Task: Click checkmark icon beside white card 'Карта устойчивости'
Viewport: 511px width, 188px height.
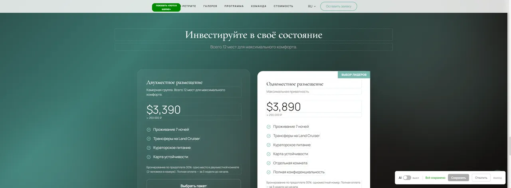Action: click(269, 154)
